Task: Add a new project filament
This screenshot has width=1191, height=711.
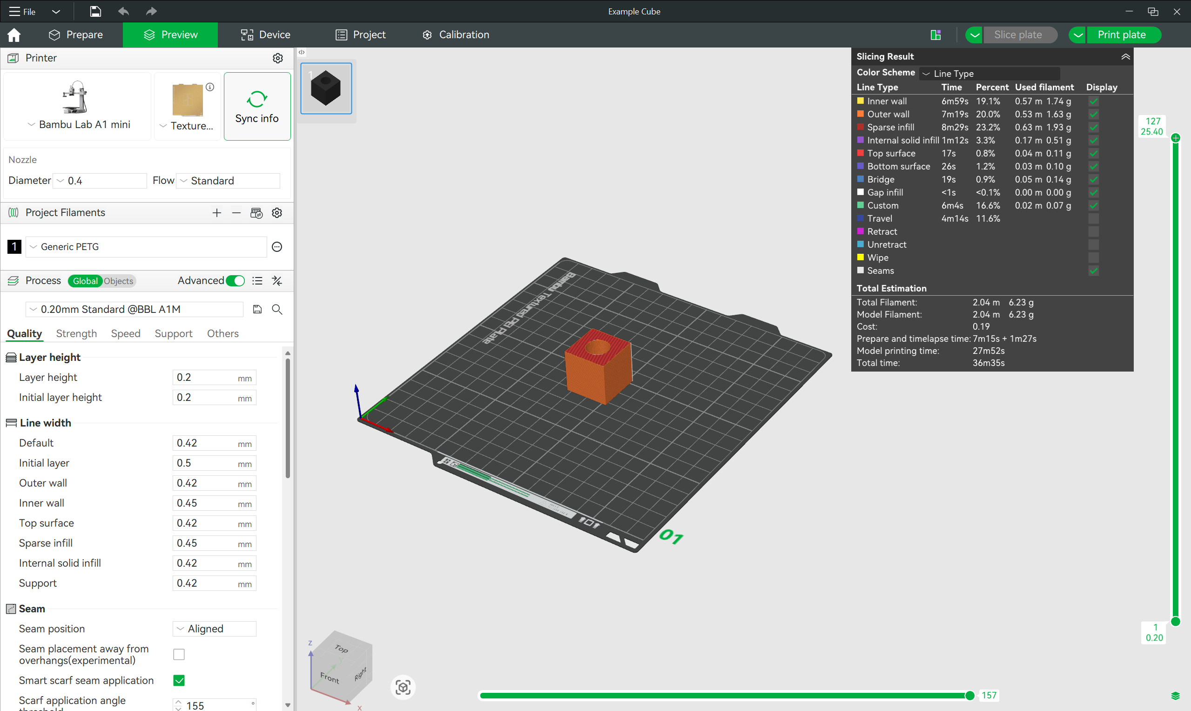Action: pyautogui.click(x=216, y=213)
